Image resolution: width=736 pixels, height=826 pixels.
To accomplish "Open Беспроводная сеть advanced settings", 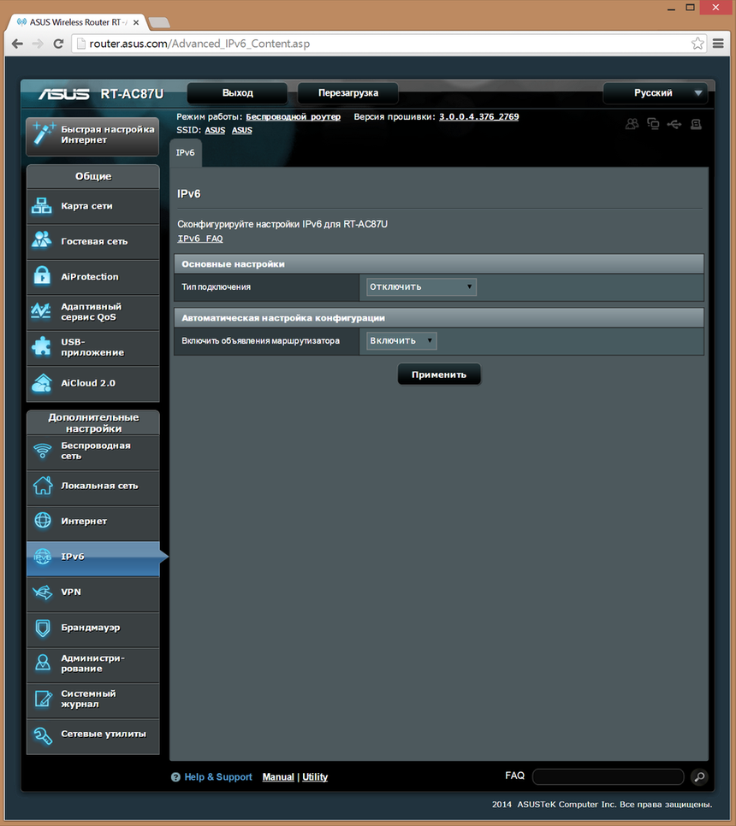I will pyautogui.click(x=92, y=451).
